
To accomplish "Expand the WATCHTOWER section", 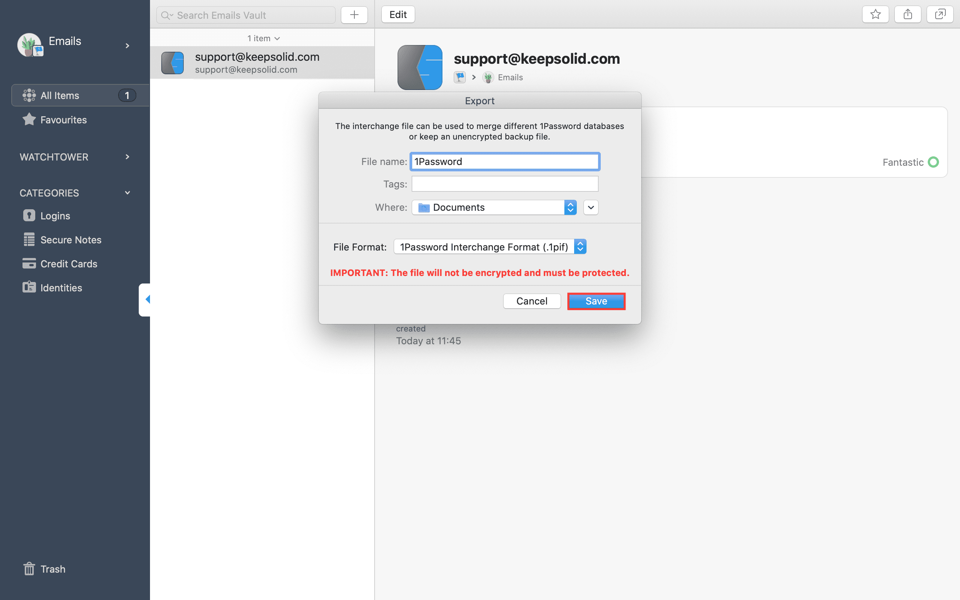I will point(127,157).
